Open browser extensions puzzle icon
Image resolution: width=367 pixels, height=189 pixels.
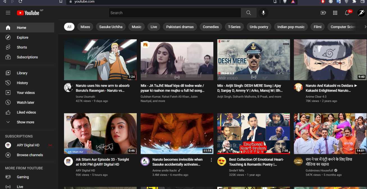pyautogui.click(x=354, y=1)
